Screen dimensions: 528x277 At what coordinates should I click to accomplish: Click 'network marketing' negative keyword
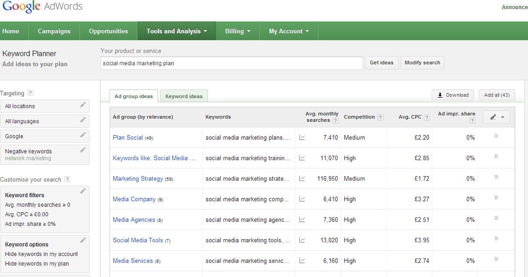28,158
